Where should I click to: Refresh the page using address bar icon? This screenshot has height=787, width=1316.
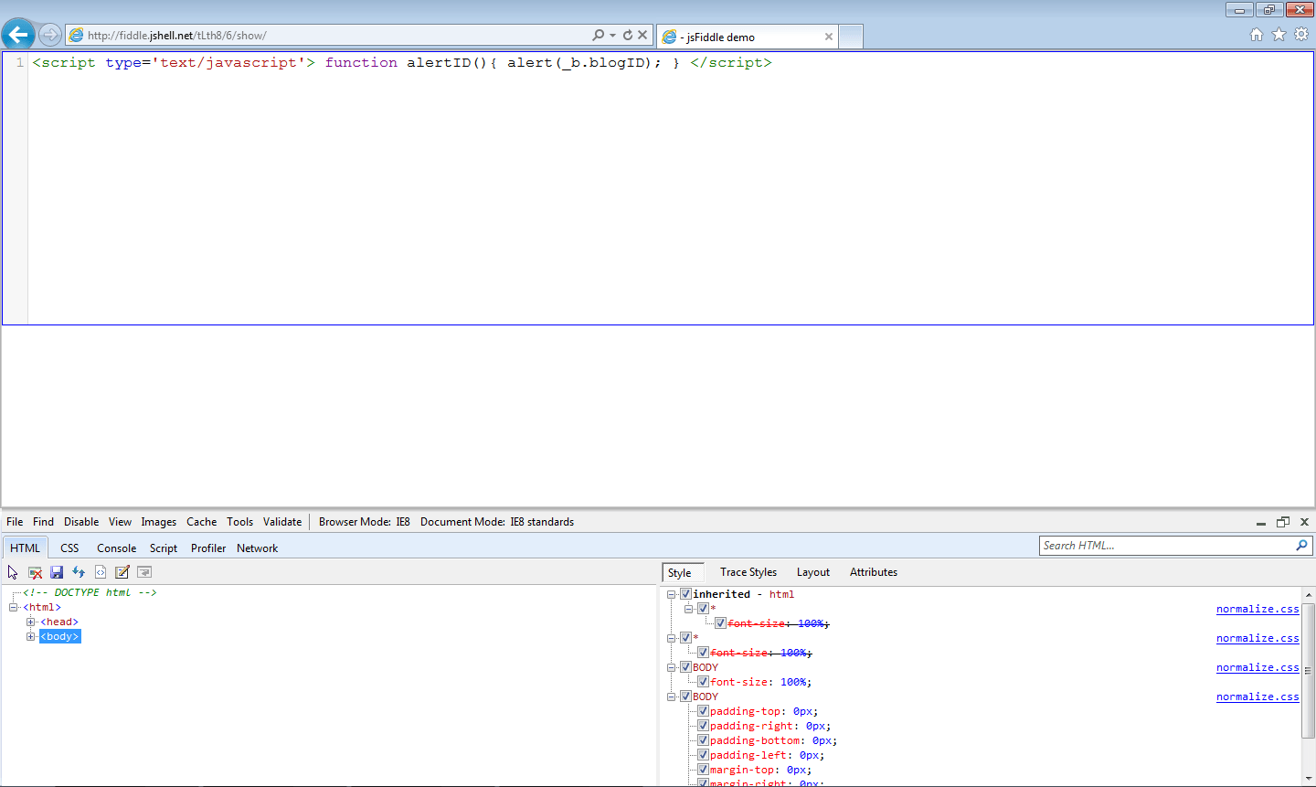coord(628,35)
